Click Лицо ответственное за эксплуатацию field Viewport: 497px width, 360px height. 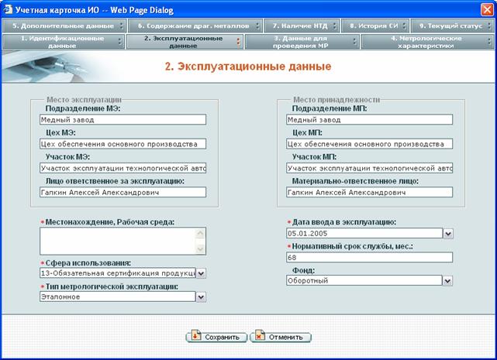pyautogui.click(x=123, y=192)
